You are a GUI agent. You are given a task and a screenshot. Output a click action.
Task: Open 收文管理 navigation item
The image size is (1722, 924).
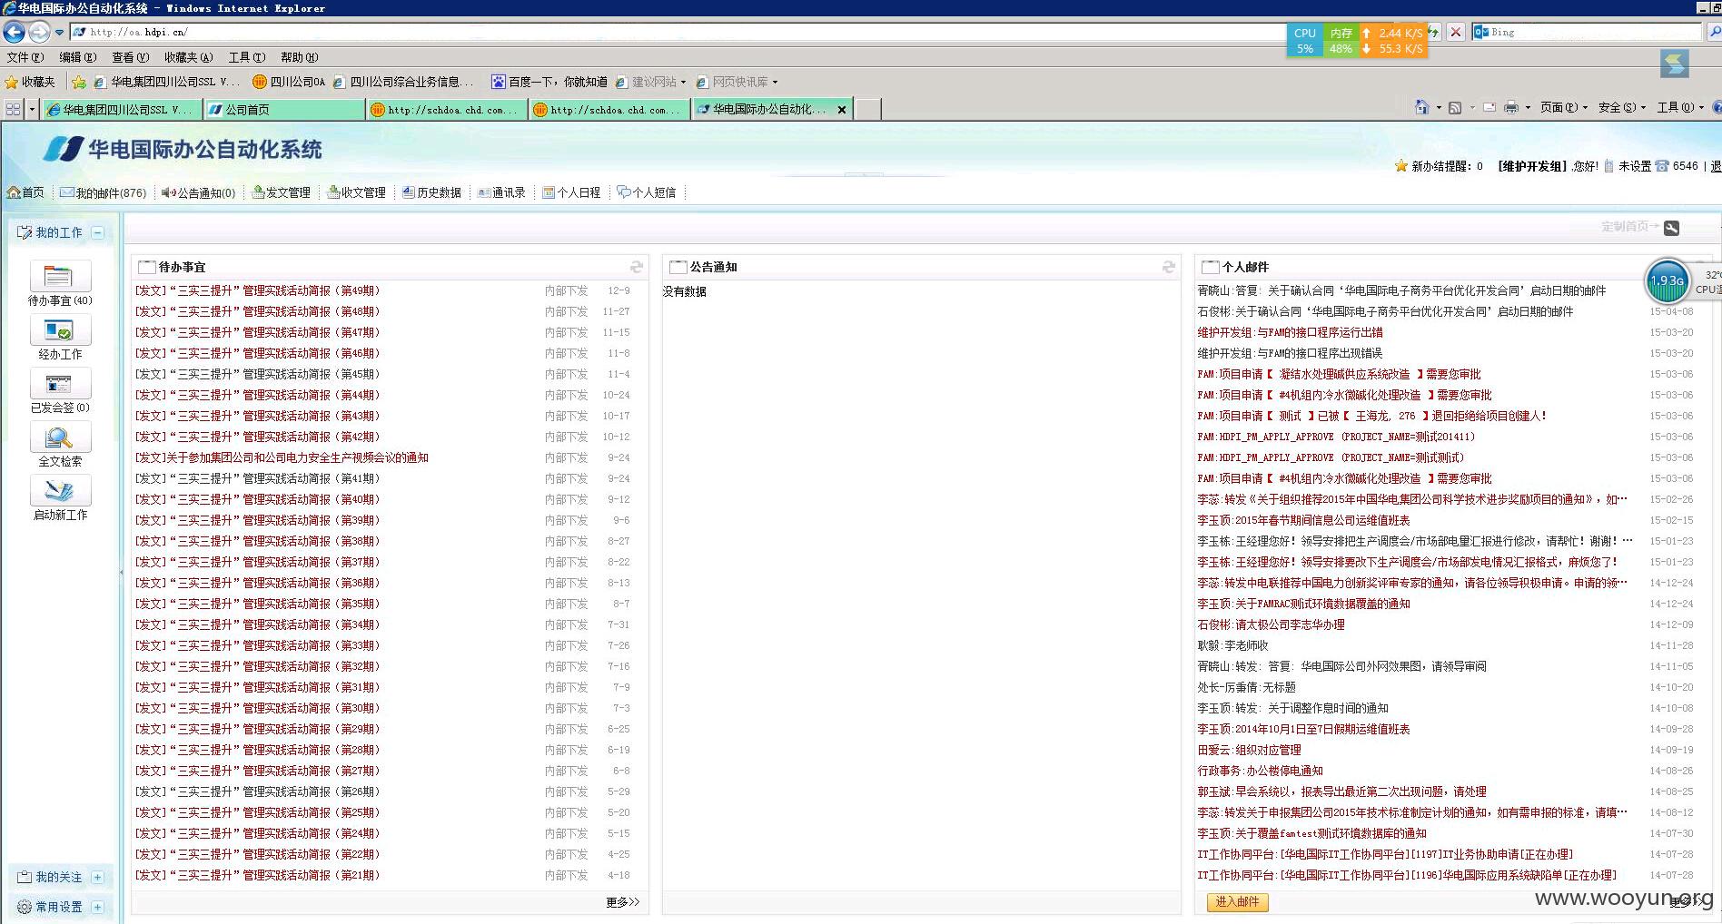(x=357, y=192)
